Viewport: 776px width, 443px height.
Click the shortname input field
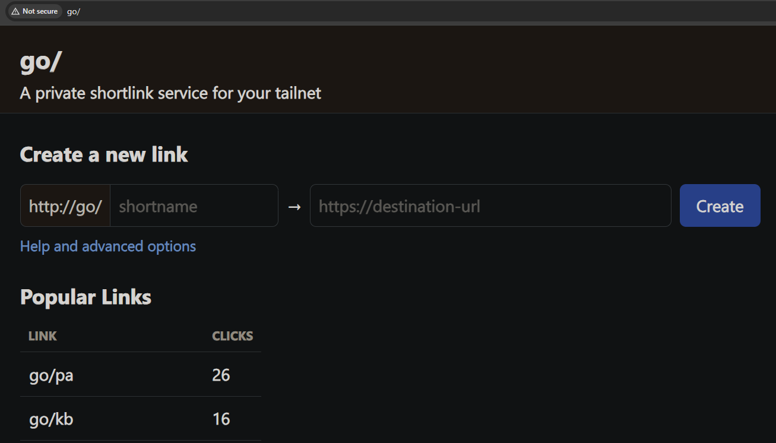[193, 205]
